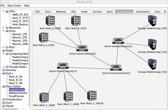168x110 pixels.
Task: Select GenericSwitch [12] switch icon
Action: (63, 66)
